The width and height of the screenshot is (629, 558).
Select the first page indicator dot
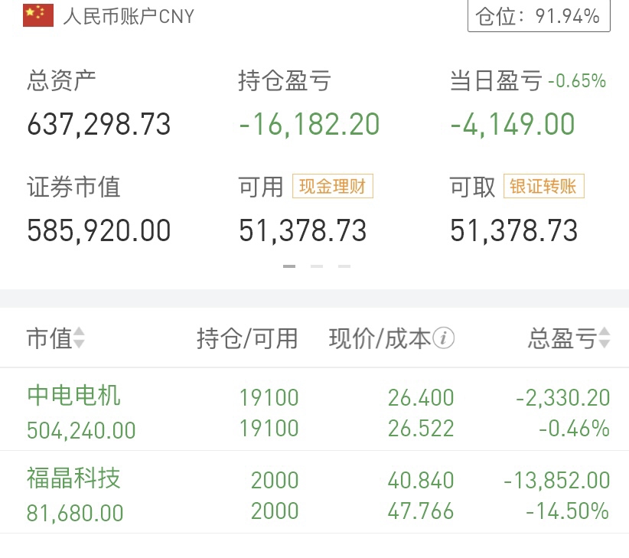pos(289,266)
